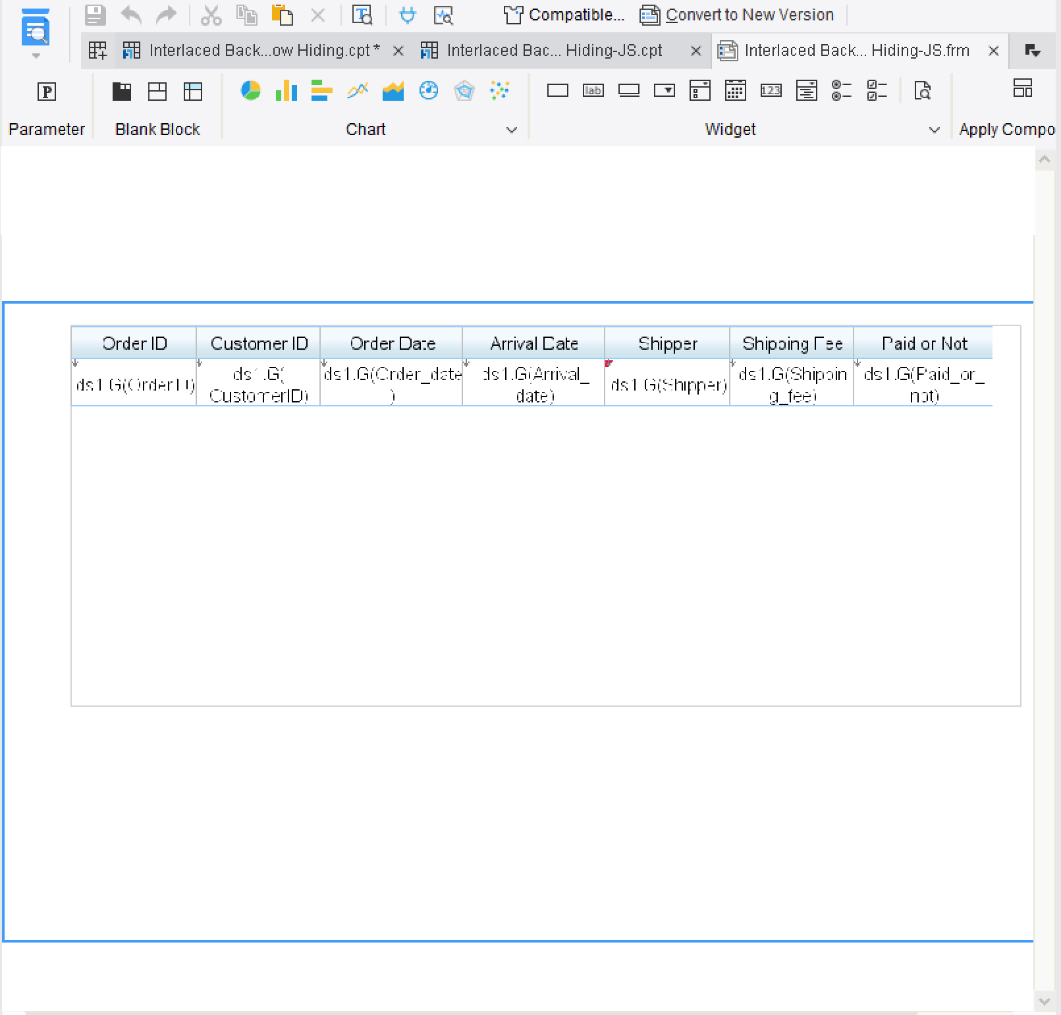
Task: Click the Save icon
Action: tap(95, 15)
